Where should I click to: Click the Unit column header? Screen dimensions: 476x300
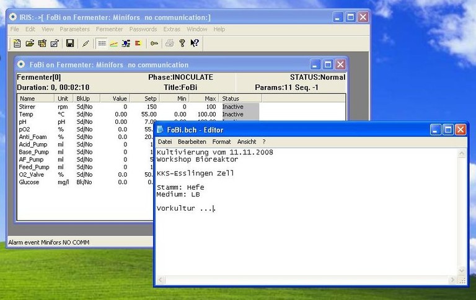coord(64,99)
